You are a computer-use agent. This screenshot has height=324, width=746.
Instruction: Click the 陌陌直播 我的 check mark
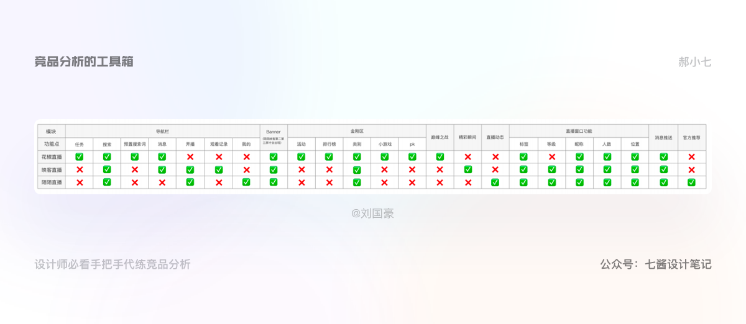coord(246,182)
